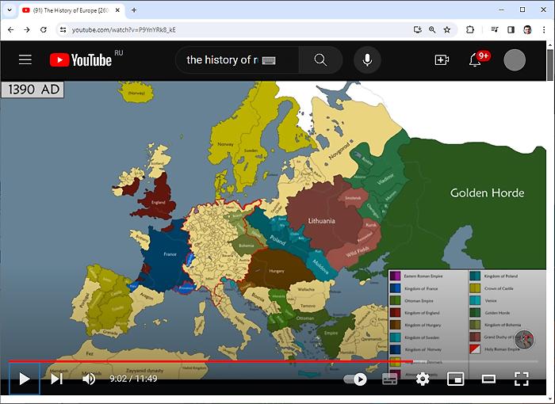Skip to the next video
The width and height of the screenshot is (555, 404).
pyautogui.click(x=56, y=379)
